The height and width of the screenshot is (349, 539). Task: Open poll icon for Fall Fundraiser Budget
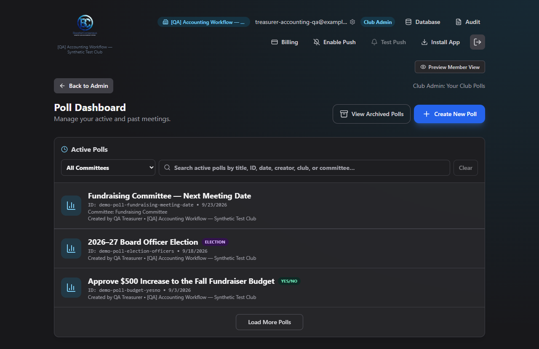pyautogui.click(x=71, y=288)
